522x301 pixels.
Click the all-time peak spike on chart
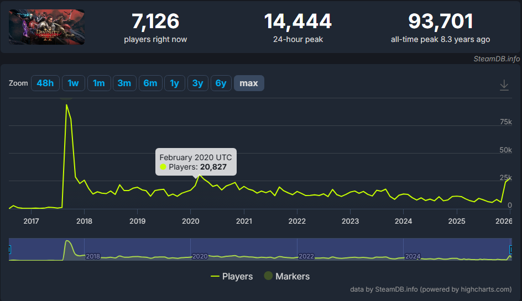pyautogui.click(x=66, y=105)
